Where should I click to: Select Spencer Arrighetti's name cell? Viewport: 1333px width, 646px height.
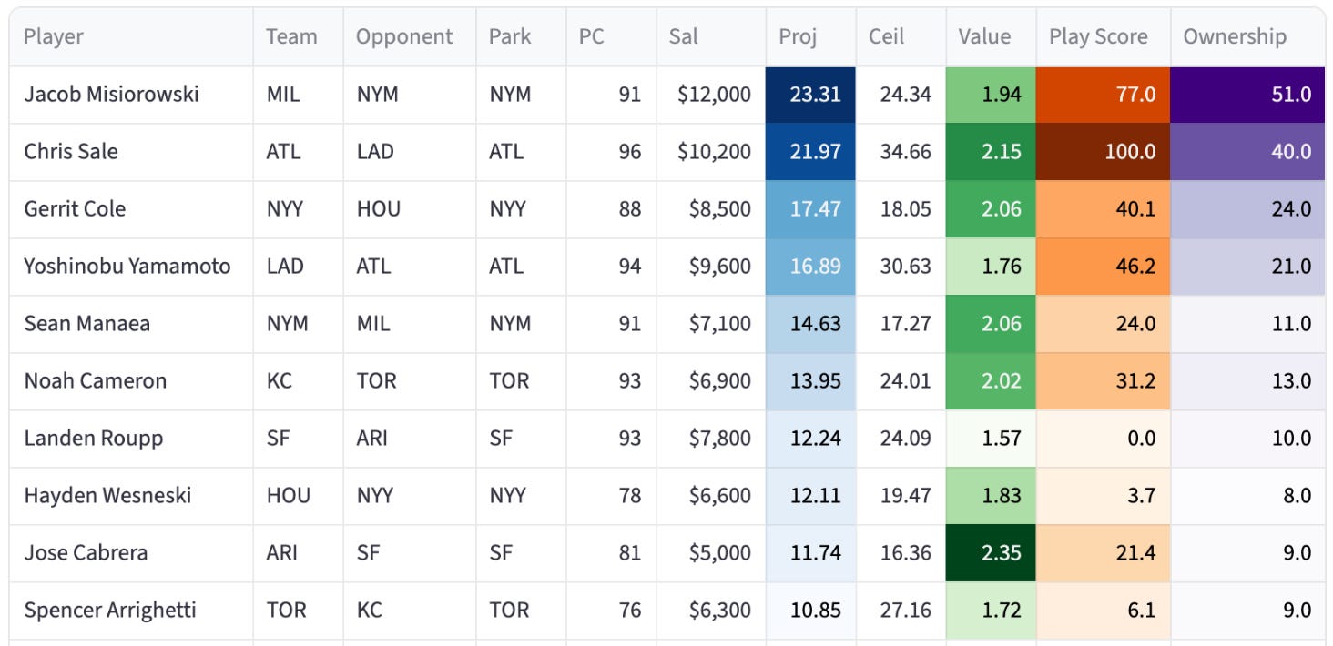(131, 611)
